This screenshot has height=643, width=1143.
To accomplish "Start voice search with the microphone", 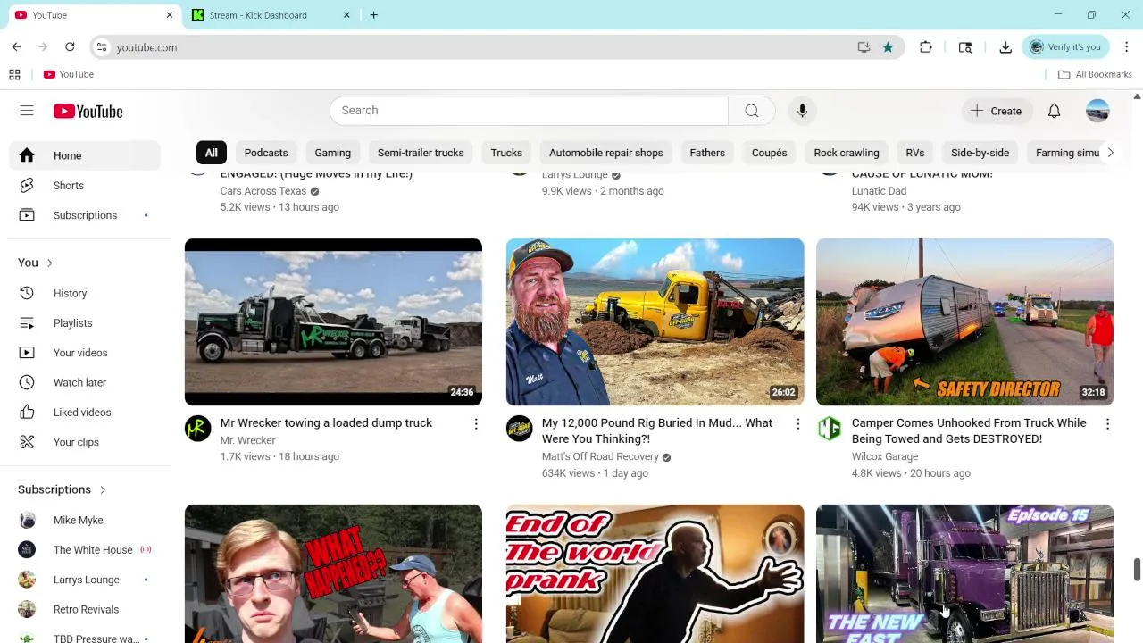I will pyautogui.click(x=802, y=111).
